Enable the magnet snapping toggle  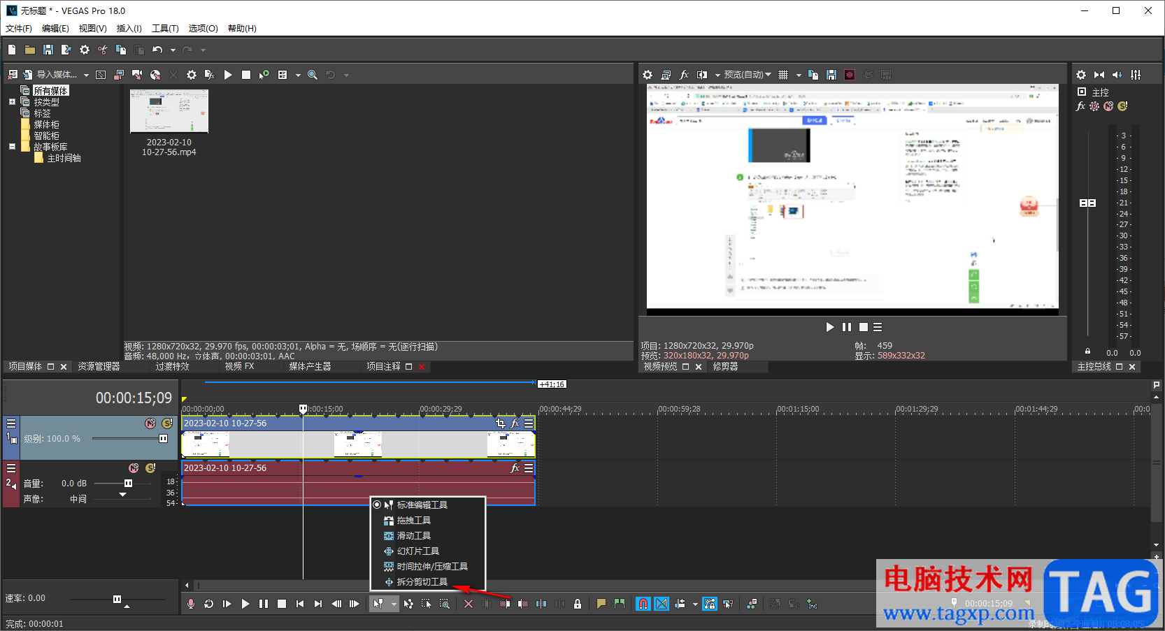[643, 604]
